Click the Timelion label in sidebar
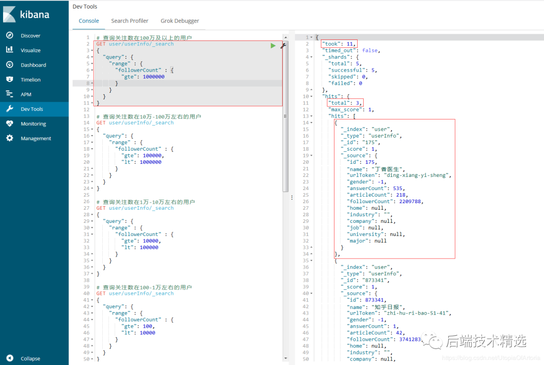Image resolution: width=544 pixels, height=365 pixels. click(x=31, y=80)
